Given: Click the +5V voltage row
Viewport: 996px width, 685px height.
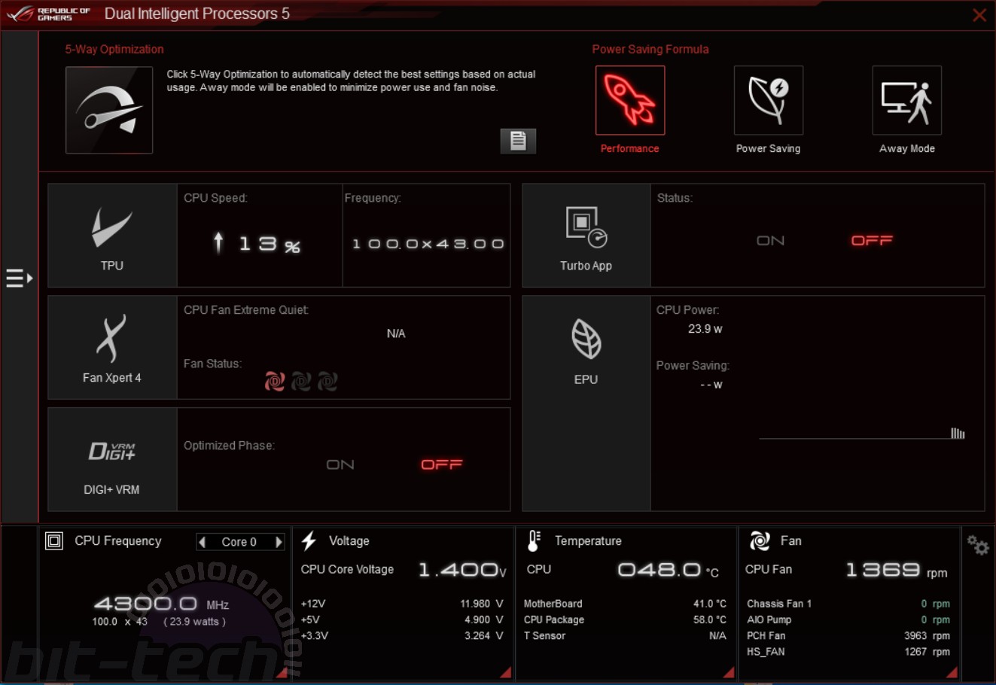Looking at the screenshot, I should (x=402, y=620).
